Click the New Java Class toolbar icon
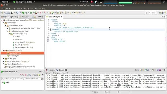The width and height of the screenshot is (167, 94). [53, 13]
